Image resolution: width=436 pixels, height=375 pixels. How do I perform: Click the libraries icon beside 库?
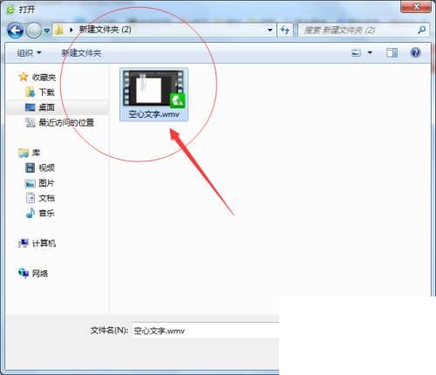(24, 153)
